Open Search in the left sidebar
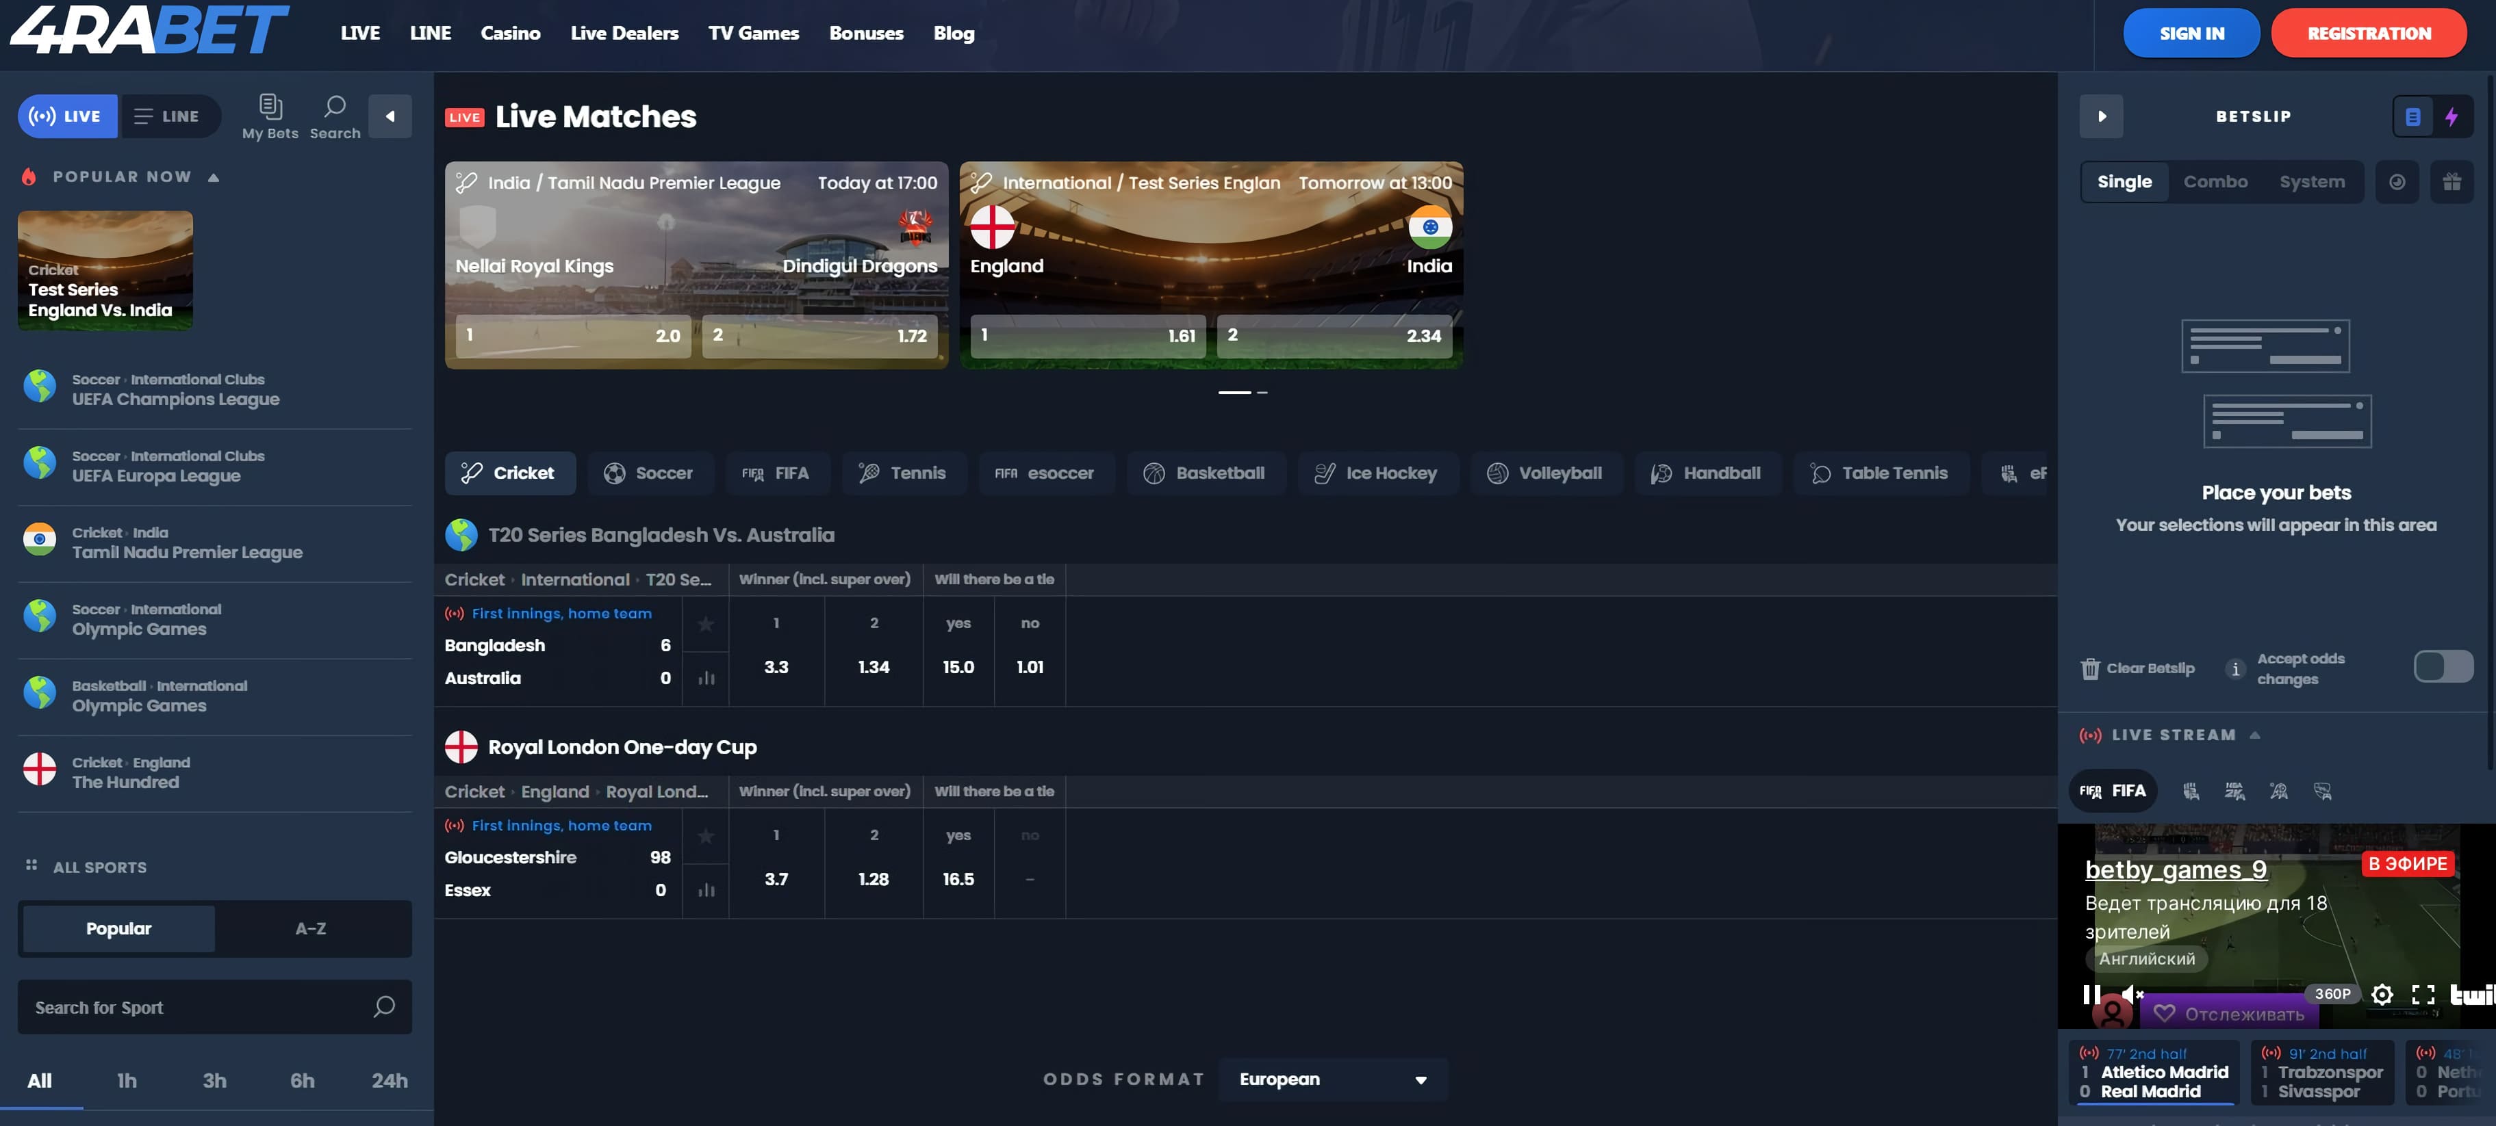Screen dimensions: 2496x1126 334,115
